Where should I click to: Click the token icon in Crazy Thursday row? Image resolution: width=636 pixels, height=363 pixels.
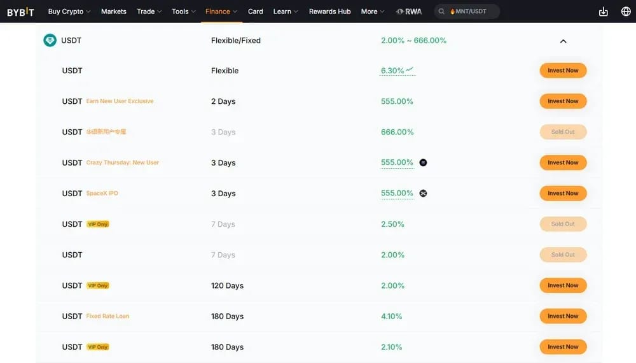[x=423, y=162]
